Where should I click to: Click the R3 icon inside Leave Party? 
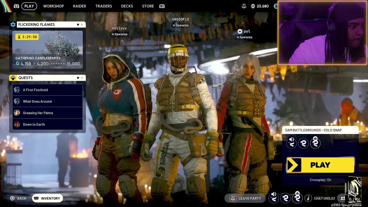[x=233, y=198]
